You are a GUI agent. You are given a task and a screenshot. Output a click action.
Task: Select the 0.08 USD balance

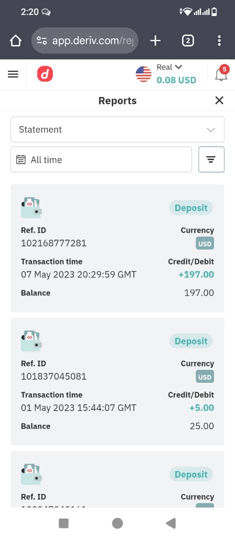pyautogui.click(x=176, y=80)
